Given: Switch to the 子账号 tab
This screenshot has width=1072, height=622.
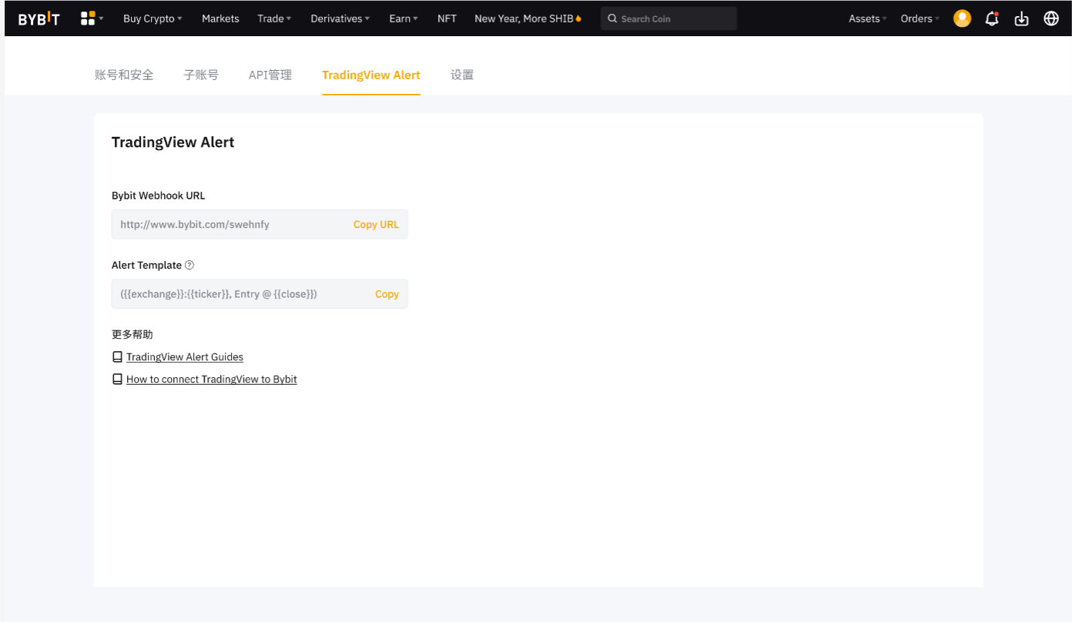Looking at the screenshot, I should coord(201,75).
